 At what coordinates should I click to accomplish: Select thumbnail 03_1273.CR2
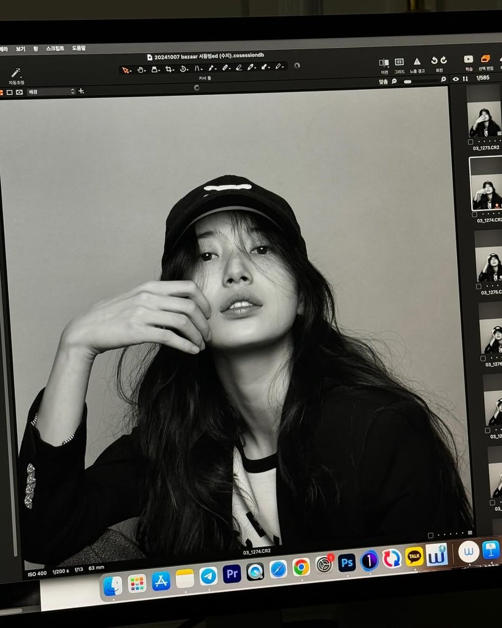coord(484,119)
